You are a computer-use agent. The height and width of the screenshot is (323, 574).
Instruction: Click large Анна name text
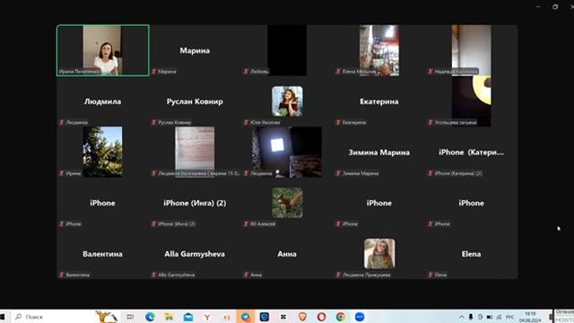(287, 254)
